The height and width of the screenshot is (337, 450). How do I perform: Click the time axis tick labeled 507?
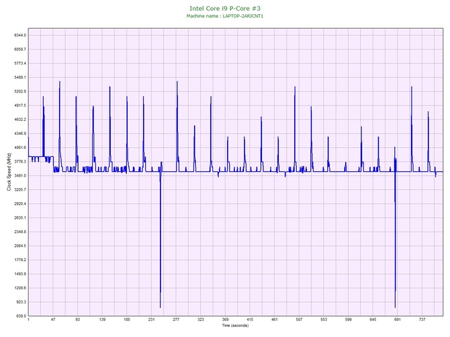click(300, 320)
